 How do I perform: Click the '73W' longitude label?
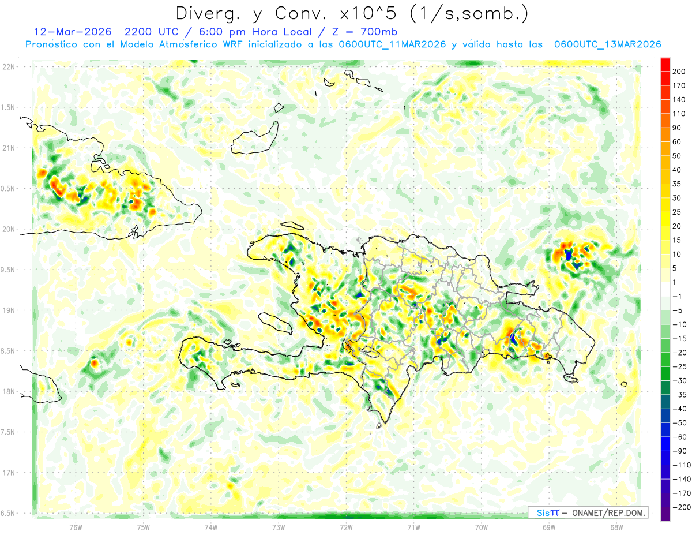click(x=279, y=526)
